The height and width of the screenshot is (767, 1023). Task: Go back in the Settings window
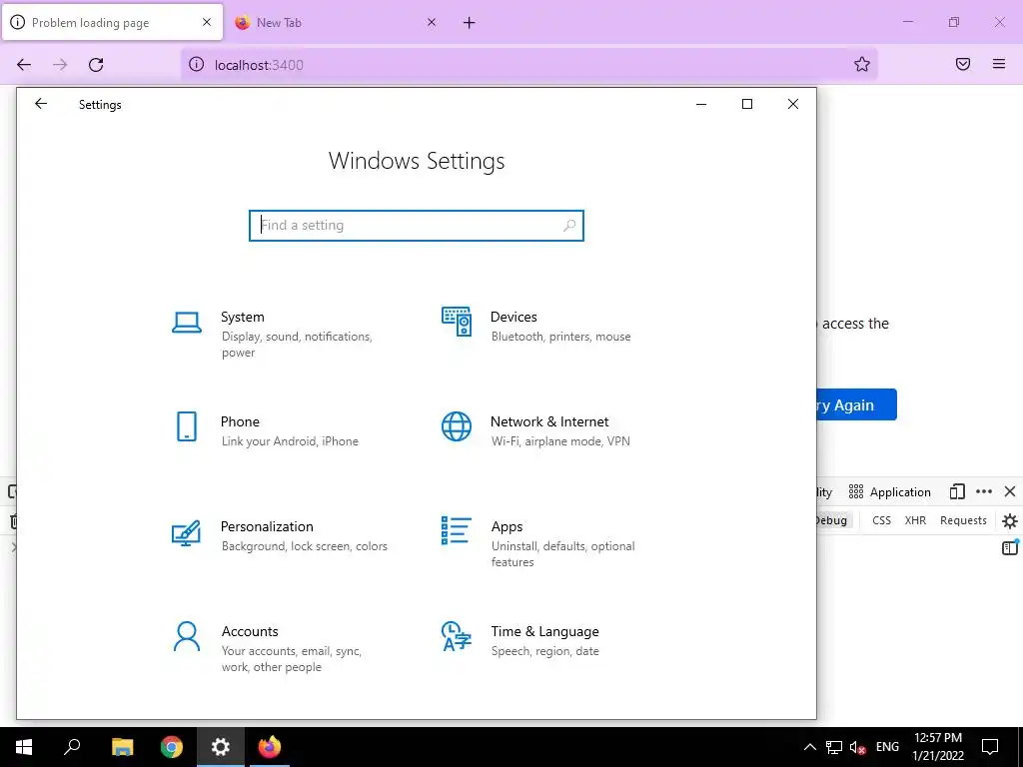(x=41, y=104)
